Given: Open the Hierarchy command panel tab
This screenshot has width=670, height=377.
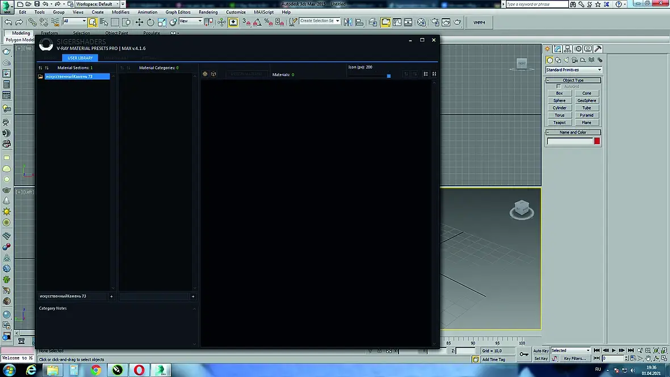Looking at the screenshot, I should click(x=568, y=49).
